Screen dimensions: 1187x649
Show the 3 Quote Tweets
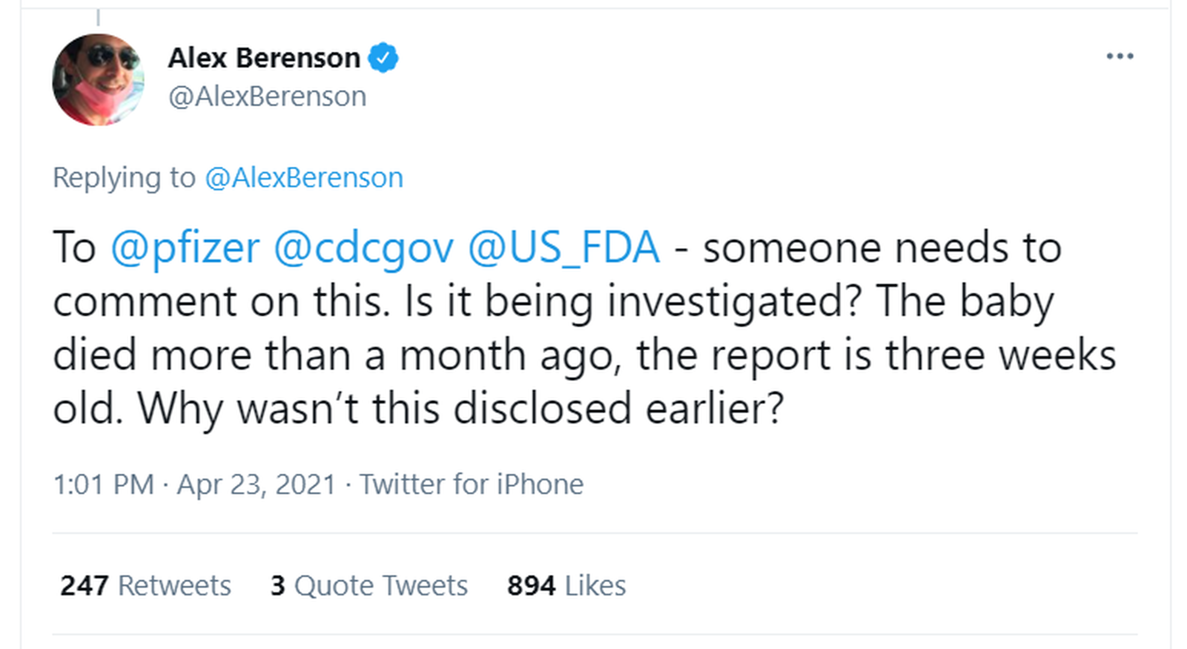click(369, 585)
